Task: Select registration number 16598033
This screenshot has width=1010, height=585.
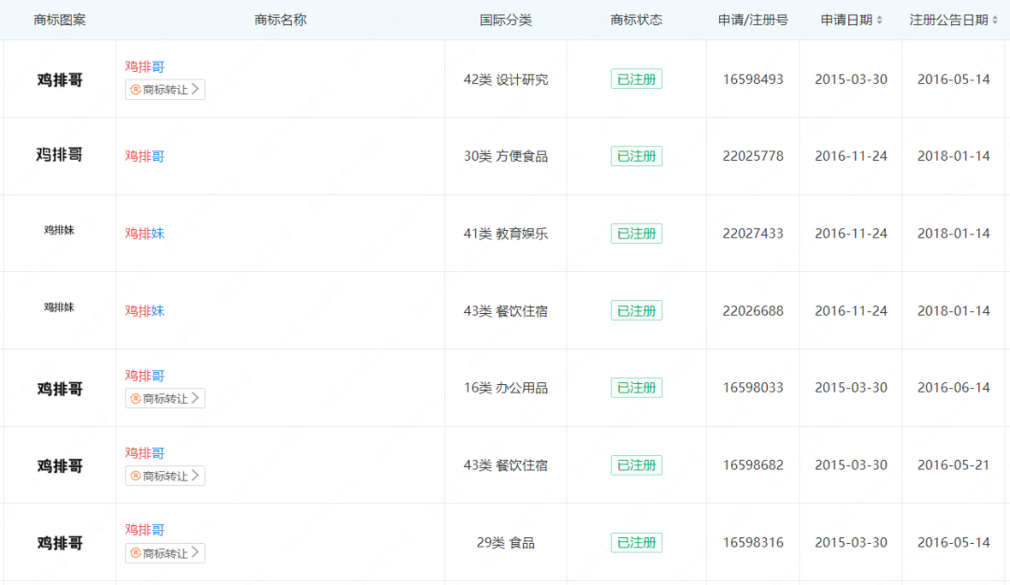Action: 753,388
